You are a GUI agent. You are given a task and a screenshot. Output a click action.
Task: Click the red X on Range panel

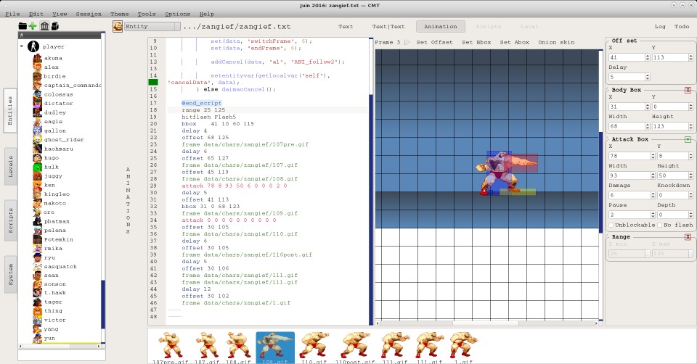688,237
